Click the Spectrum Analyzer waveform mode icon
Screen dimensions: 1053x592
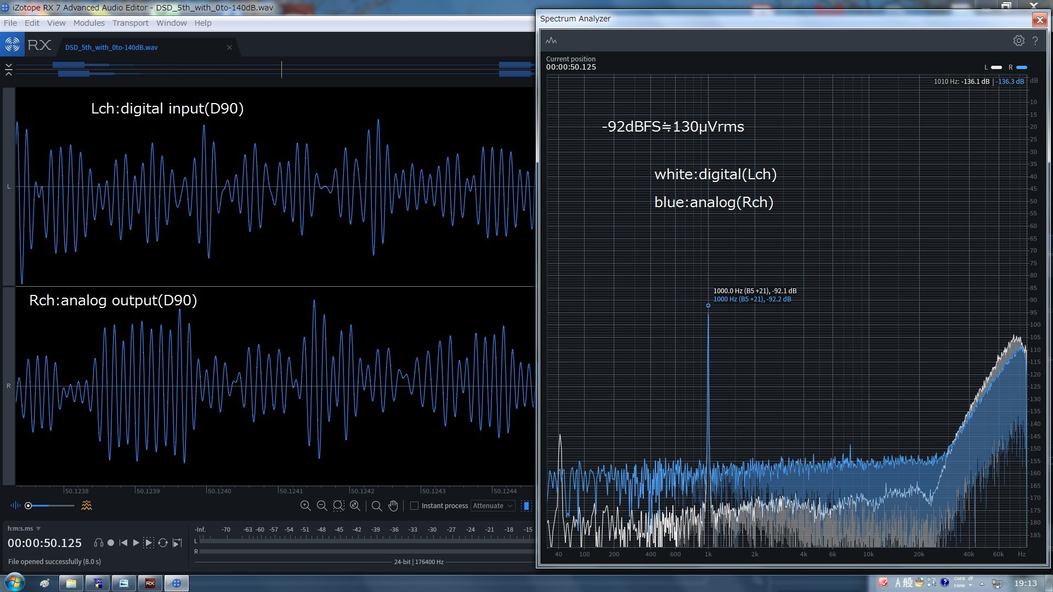551,41
